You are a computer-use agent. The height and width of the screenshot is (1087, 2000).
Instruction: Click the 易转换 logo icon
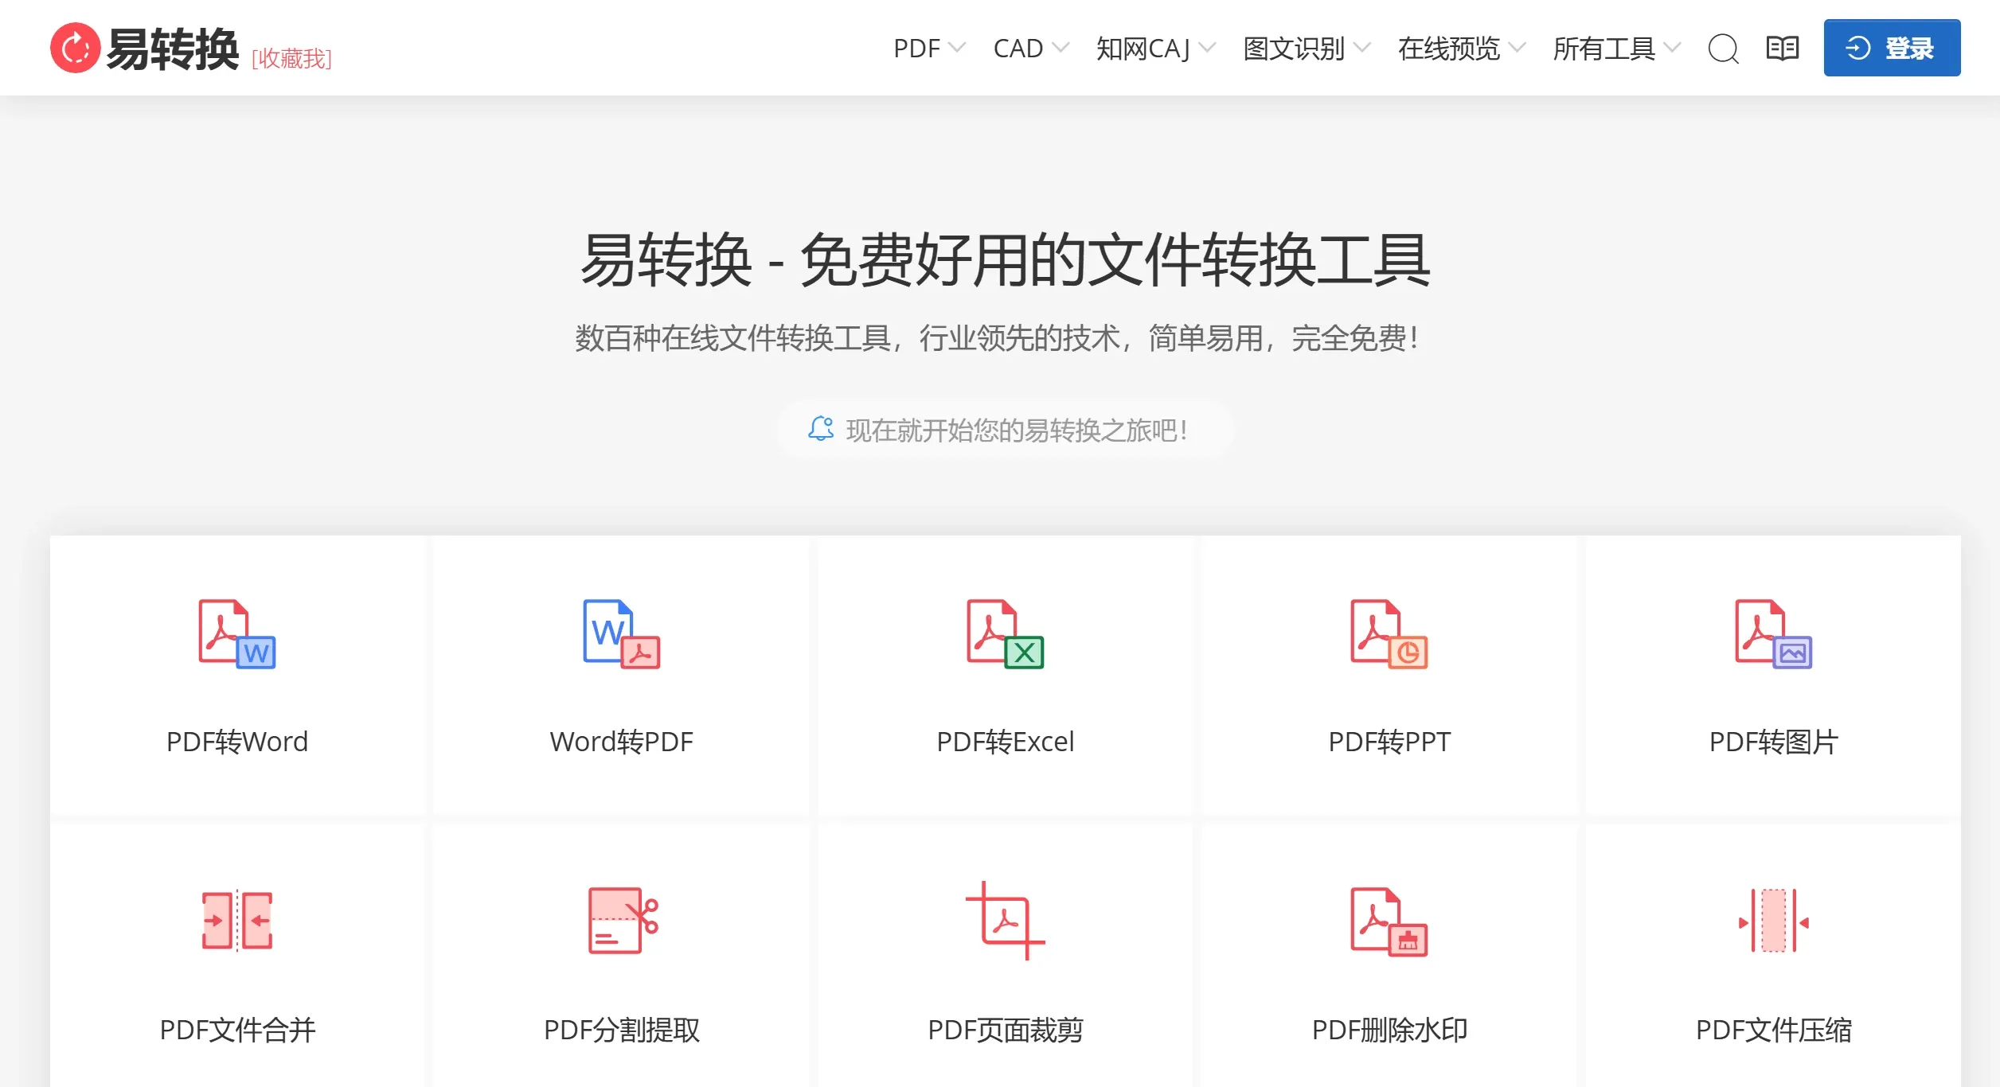click(x=74, y=48)
